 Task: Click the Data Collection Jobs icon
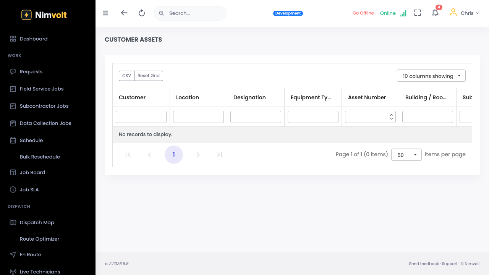(x=13, y=123)
